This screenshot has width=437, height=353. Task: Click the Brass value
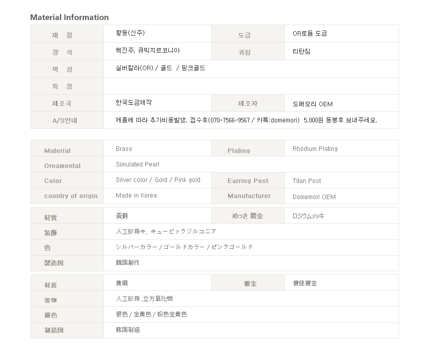click(x=124, y=148)
